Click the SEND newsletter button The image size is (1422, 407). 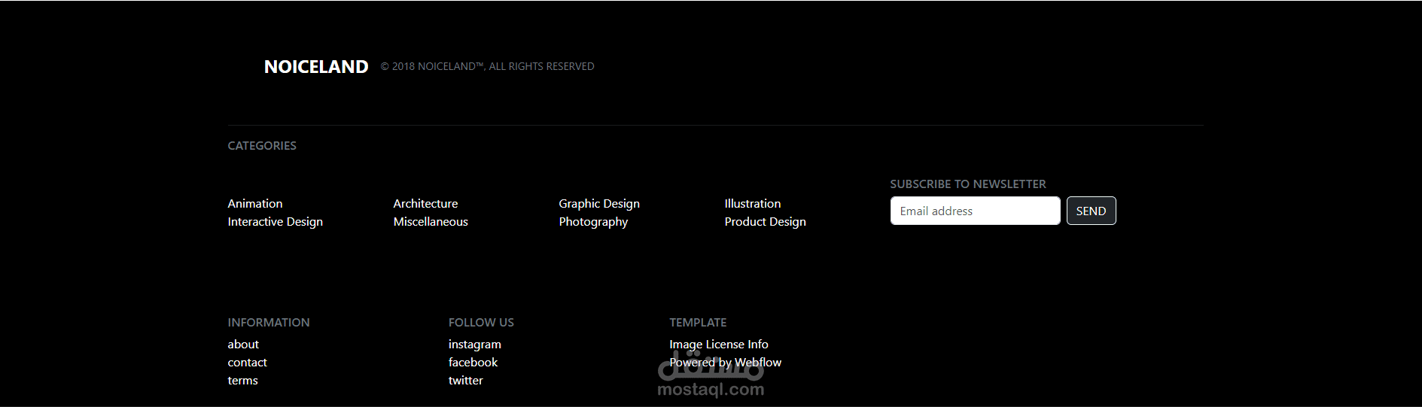[x=1091, y=211]
